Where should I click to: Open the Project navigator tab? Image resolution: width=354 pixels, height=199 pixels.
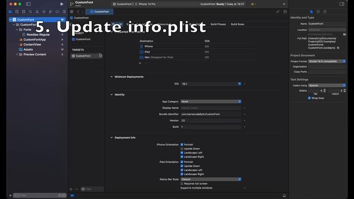click(10, 12)
